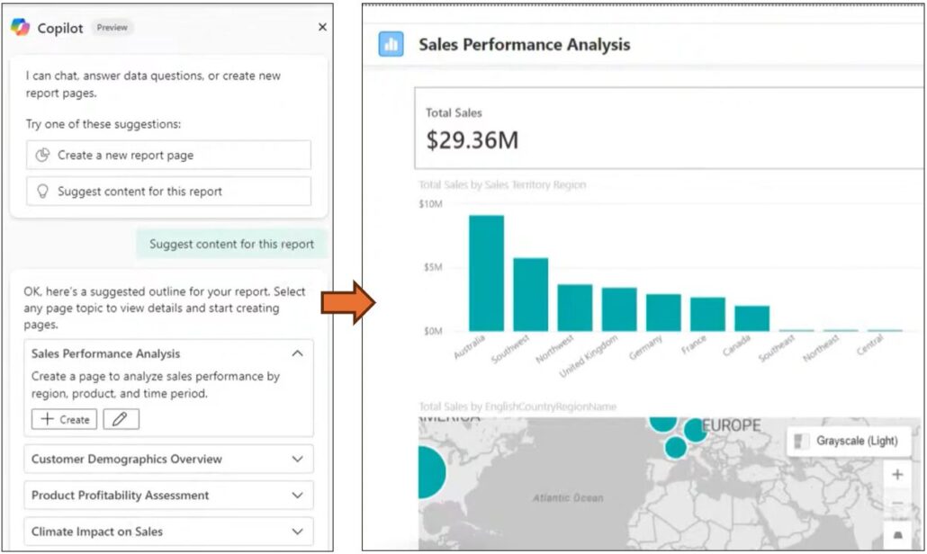The height and width of the screenshot is (554, 927).
Task: Click the 'Create a new report page' suggestion
Action: (168, 155)
